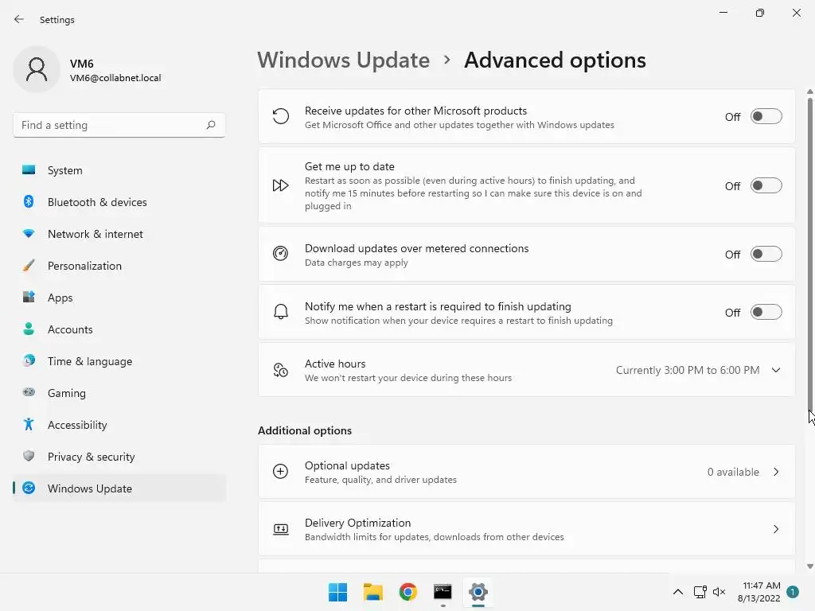815x611 pixels.
Task: Click the Apps icon in sidebar
Action: (29, 298)
